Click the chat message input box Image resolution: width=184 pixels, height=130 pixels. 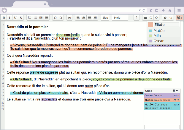point(162,127)
